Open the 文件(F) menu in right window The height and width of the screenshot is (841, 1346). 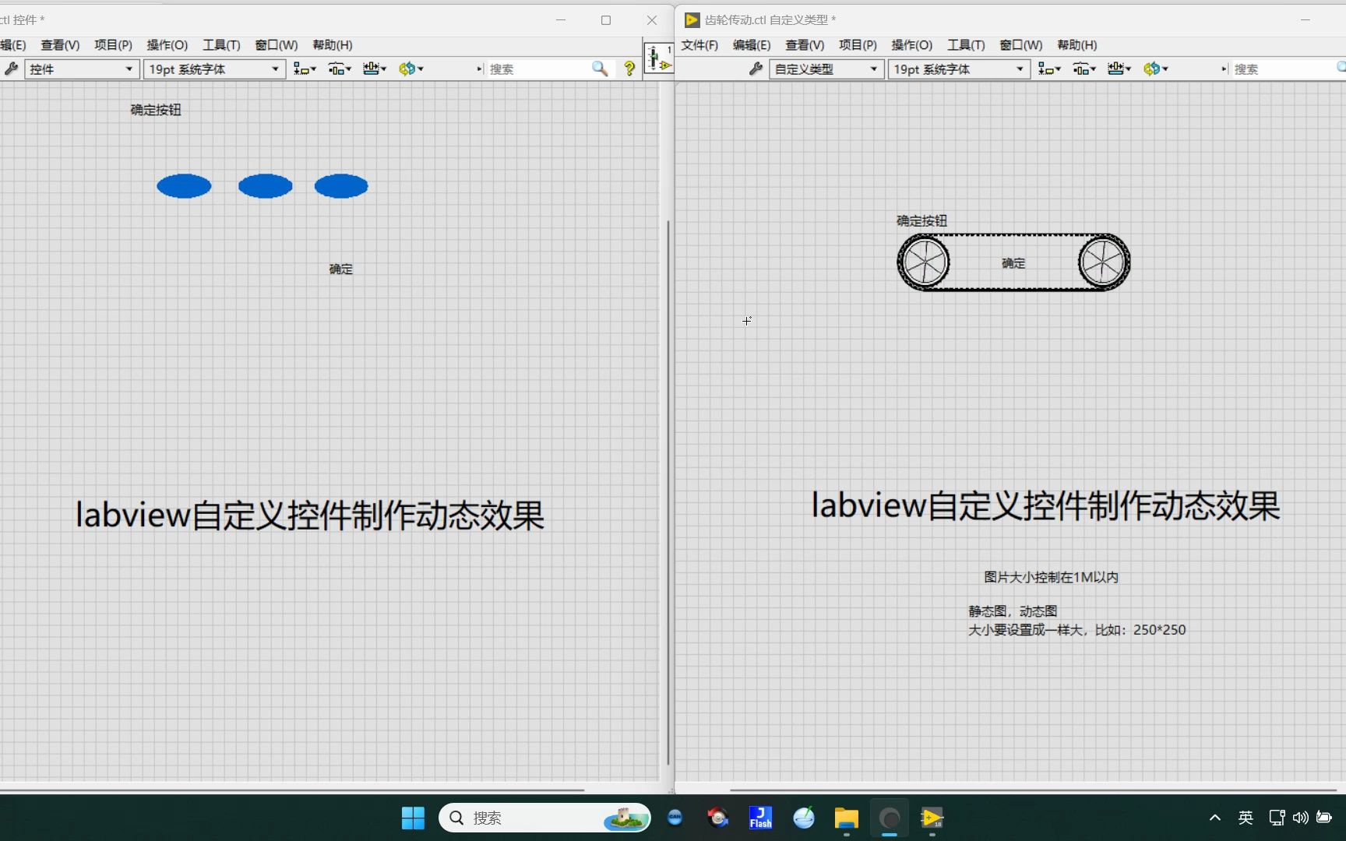click(699, 45)
